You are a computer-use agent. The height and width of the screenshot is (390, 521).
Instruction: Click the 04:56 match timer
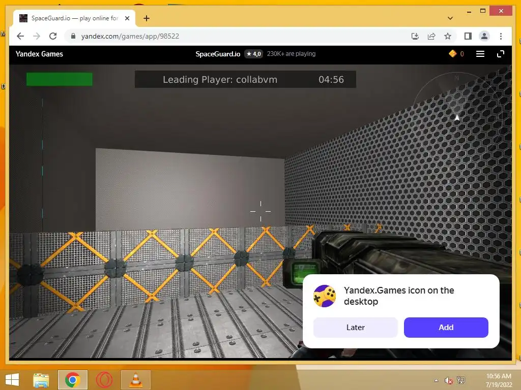[x=331, y=80]
